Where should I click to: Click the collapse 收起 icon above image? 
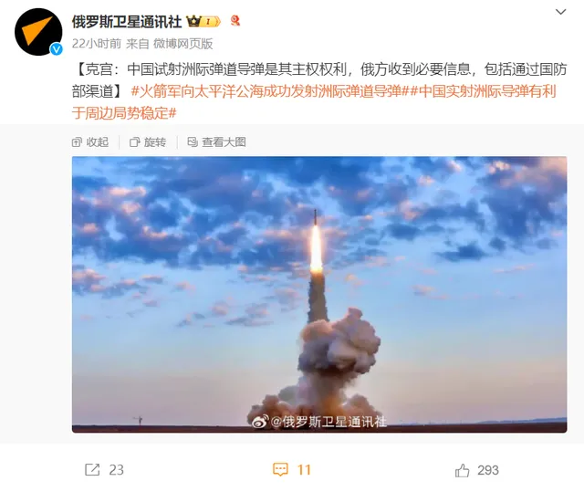pyautogui.click(x=77, y=141)
